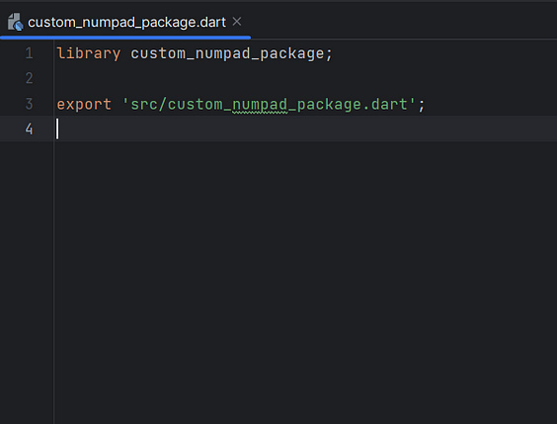The image size is (557, 424).
Task: Click the Dart file icon in the tab
Action: pos(15,22)
